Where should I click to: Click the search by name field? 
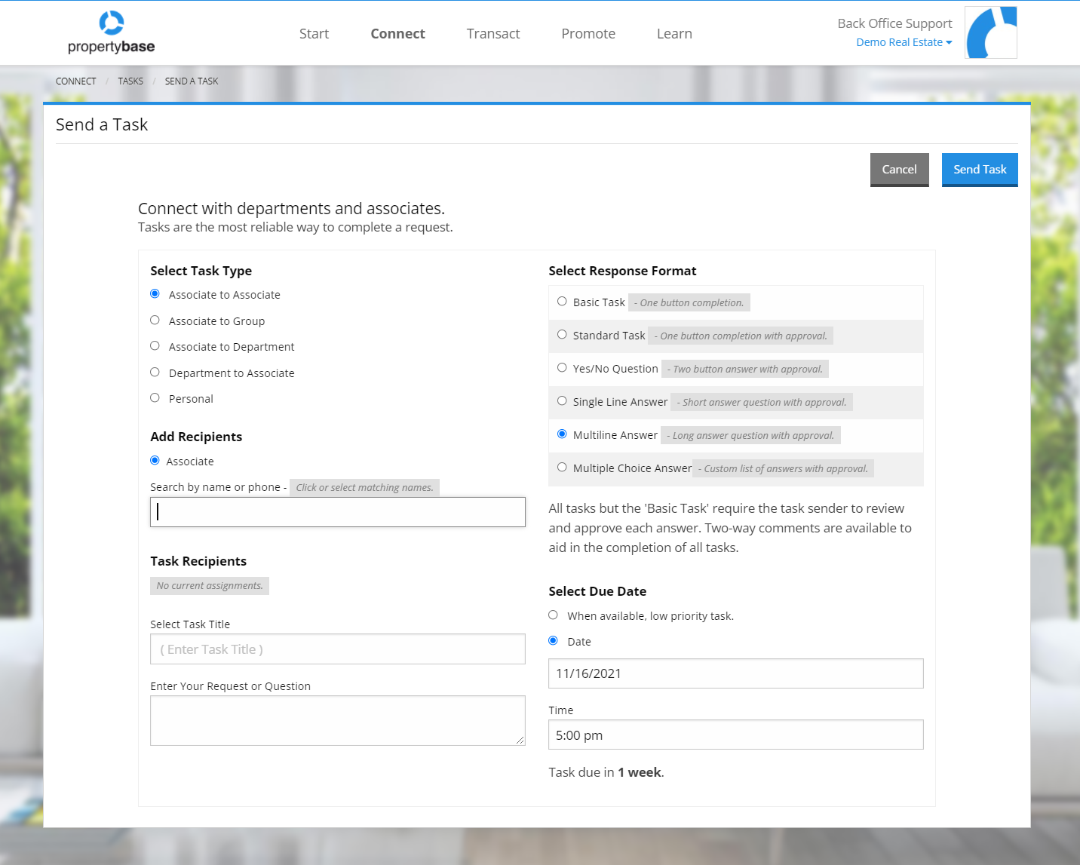click(337, 511)
